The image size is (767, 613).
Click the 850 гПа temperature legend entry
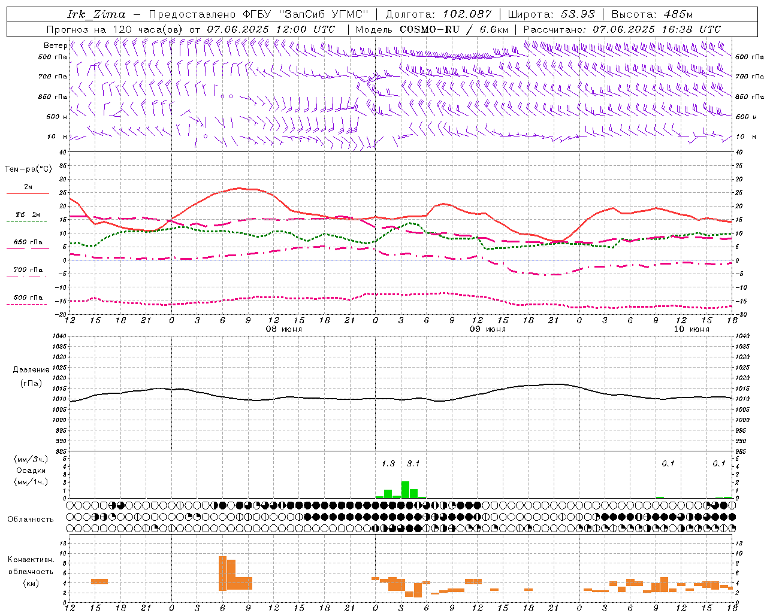coord(28,242)
